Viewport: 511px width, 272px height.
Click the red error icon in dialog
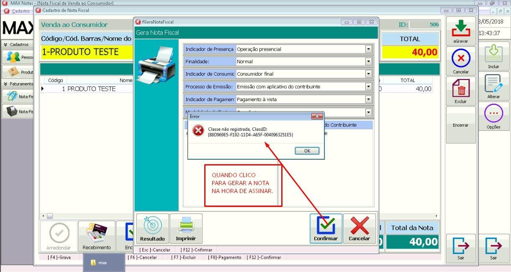(x=198, y=131)
